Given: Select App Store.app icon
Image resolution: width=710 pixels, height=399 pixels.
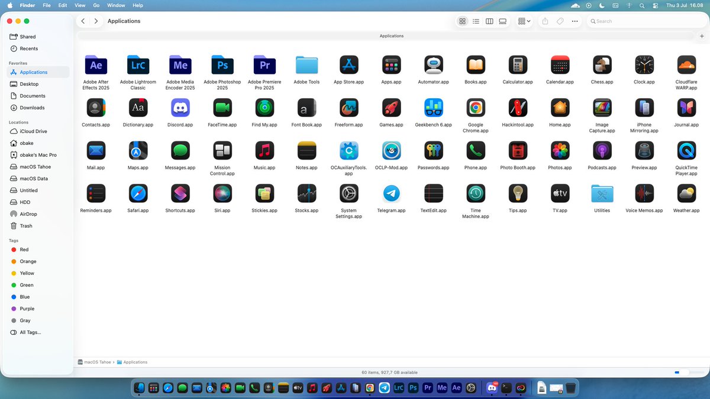Looking at the screenshot, I should (x=349, y=65).
